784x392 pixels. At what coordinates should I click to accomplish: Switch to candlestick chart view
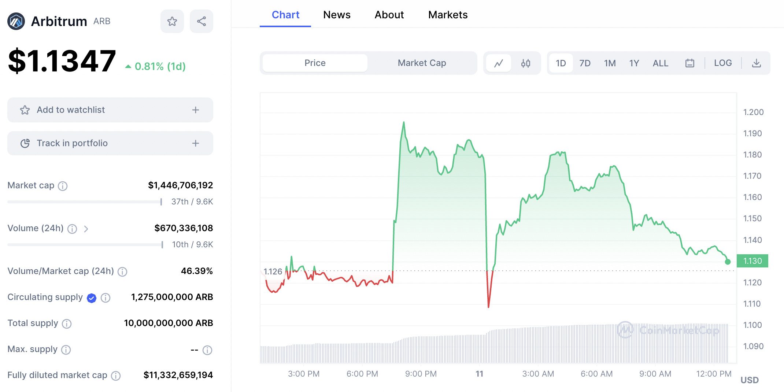pyautogui.click(x=525, y=63)
